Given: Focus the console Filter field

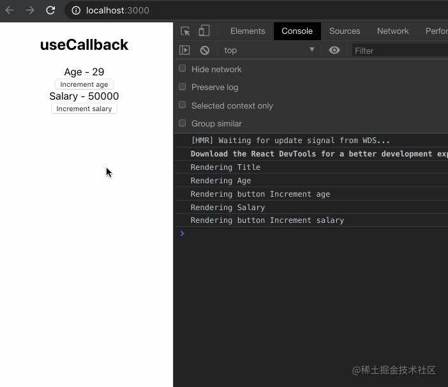Looking at the screenshot, I should coord(400,50).
